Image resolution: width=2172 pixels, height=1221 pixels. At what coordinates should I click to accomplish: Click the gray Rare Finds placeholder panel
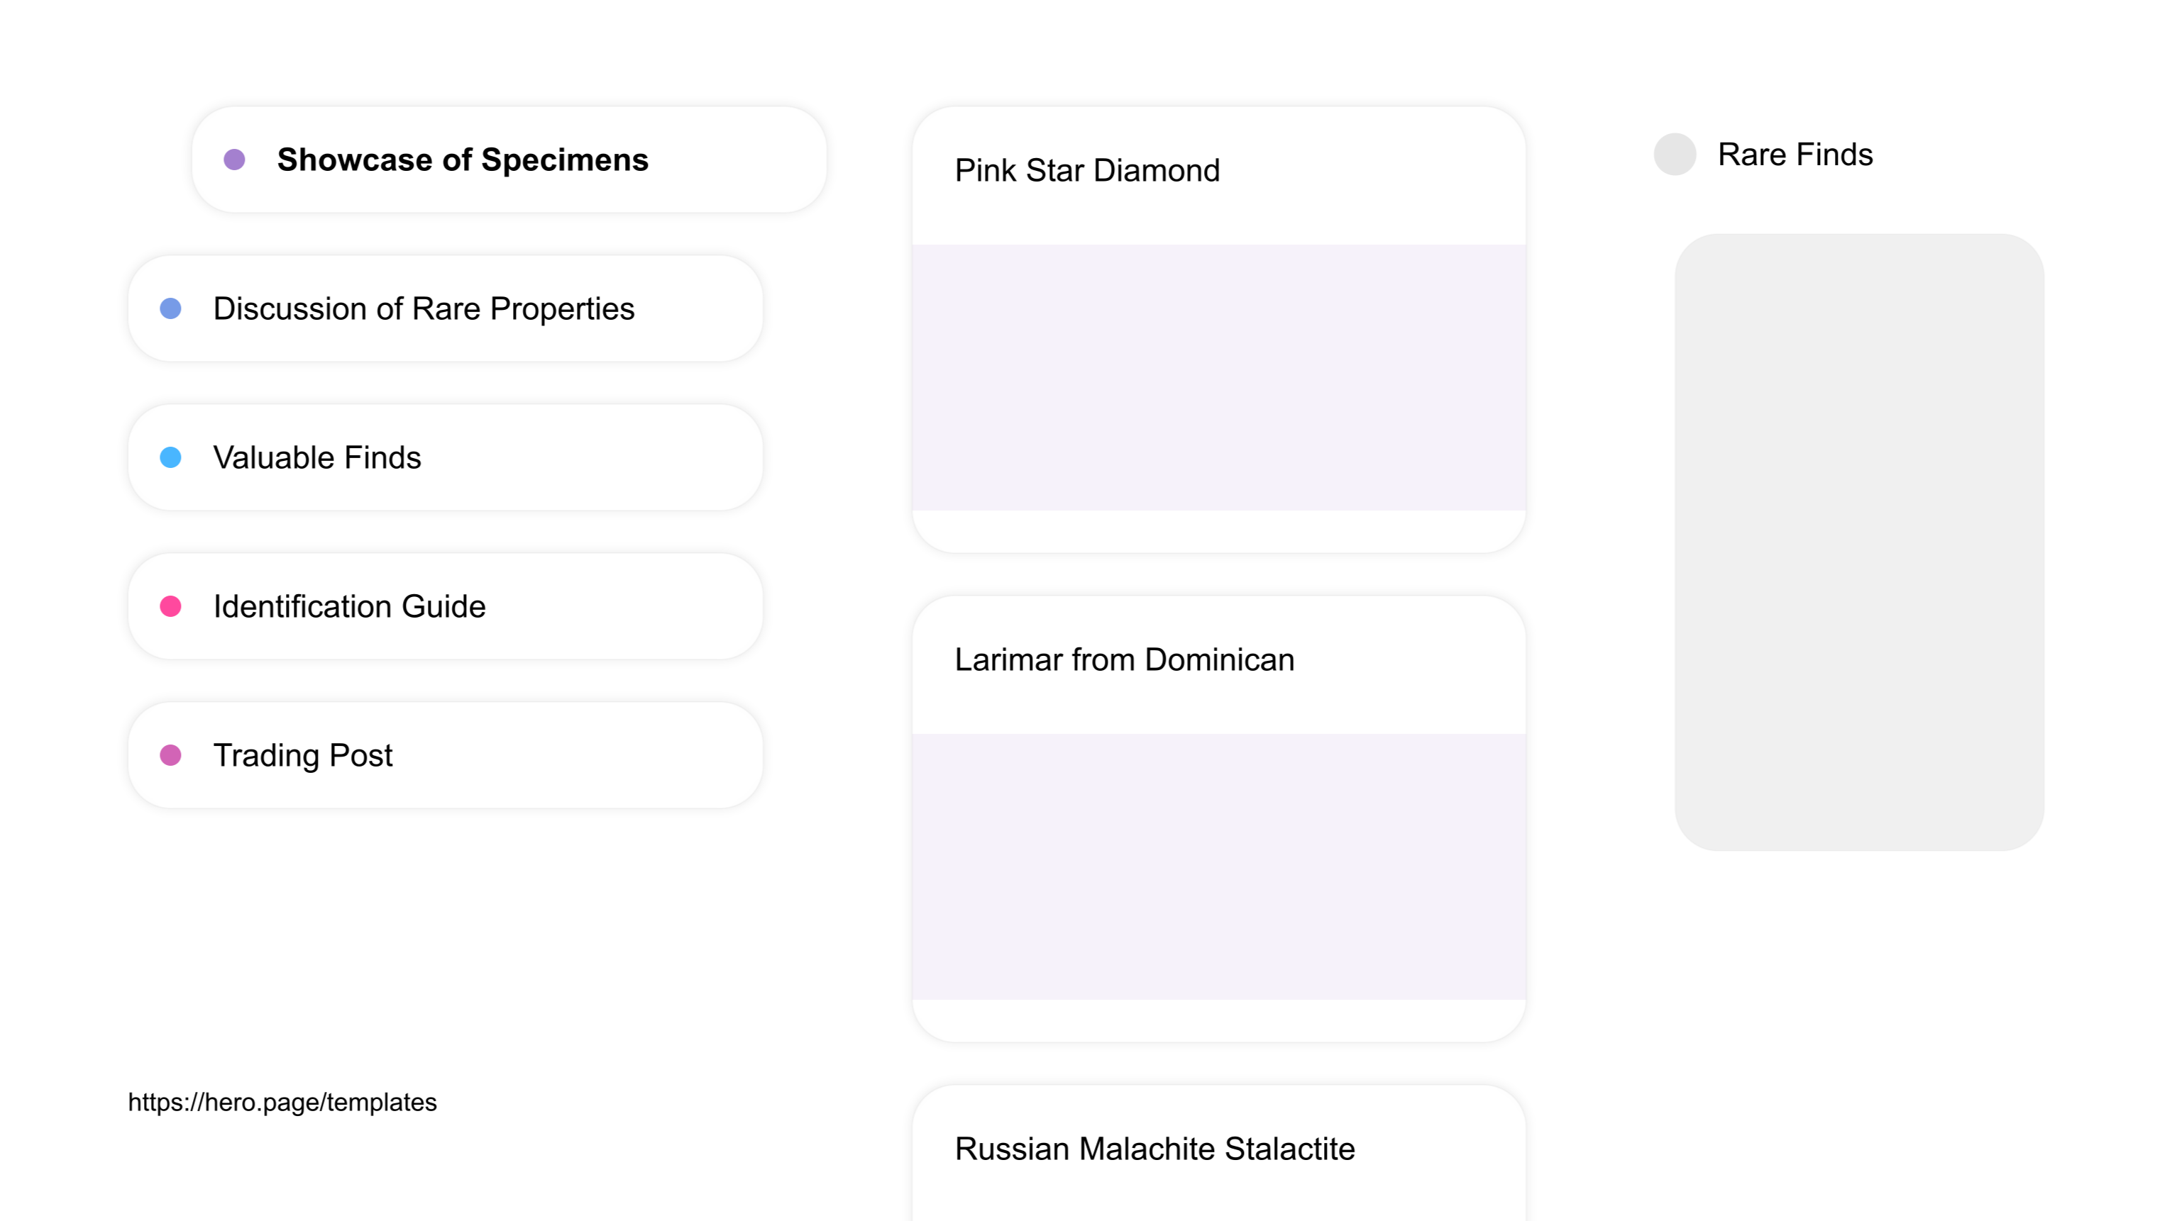1858,542
